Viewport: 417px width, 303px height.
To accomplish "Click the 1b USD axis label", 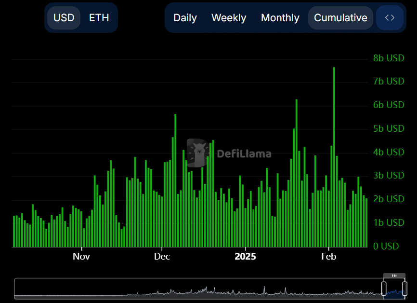I will [389, 222].
